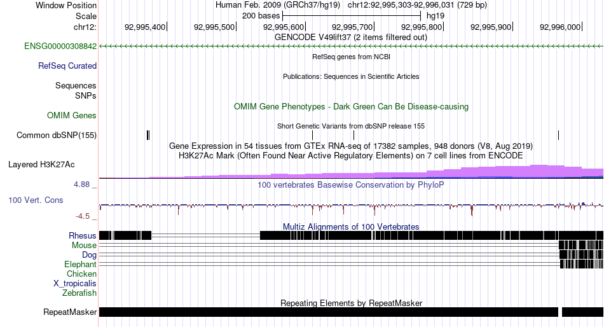The height and width of the screenshot is (327, 604).
Task: Click the 92,995,500 ruler position
Action: 214,27
